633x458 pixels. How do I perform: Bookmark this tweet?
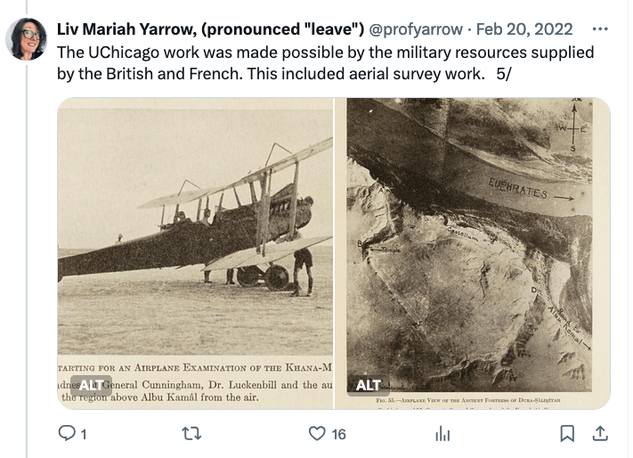567,434
